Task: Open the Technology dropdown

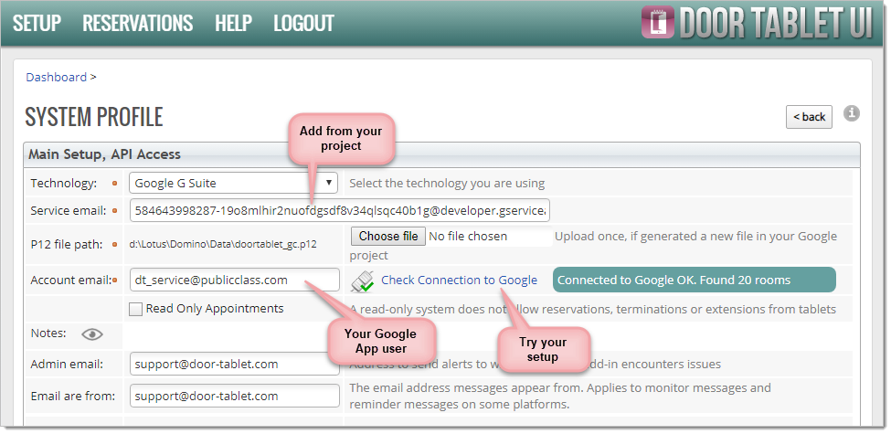Action: [233, 183]
